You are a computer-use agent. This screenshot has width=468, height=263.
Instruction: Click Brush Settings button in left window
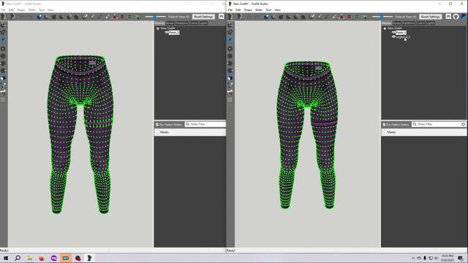203,17
